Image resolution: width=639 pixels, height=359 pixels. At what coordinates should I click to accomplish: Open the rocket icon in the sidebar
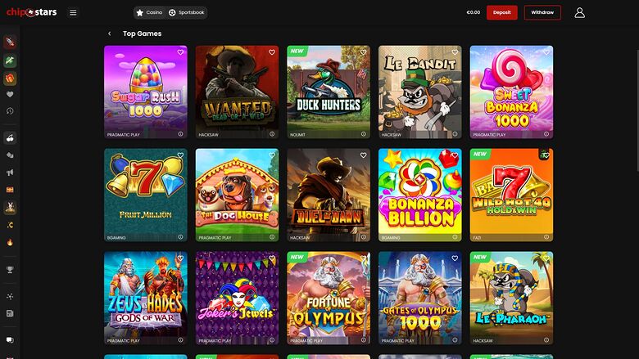pyautogui.click(x=10, y=42)
